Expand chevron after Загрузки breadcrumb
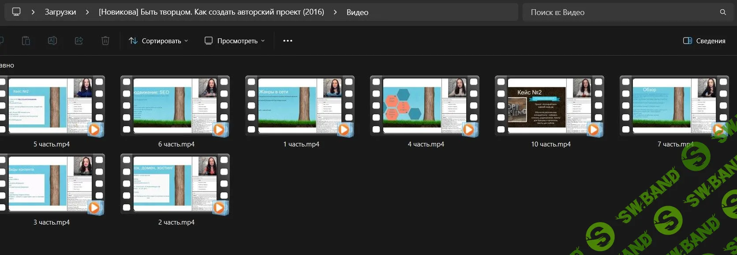The width and height of the screenshot is (737, 255). [87, 12]
